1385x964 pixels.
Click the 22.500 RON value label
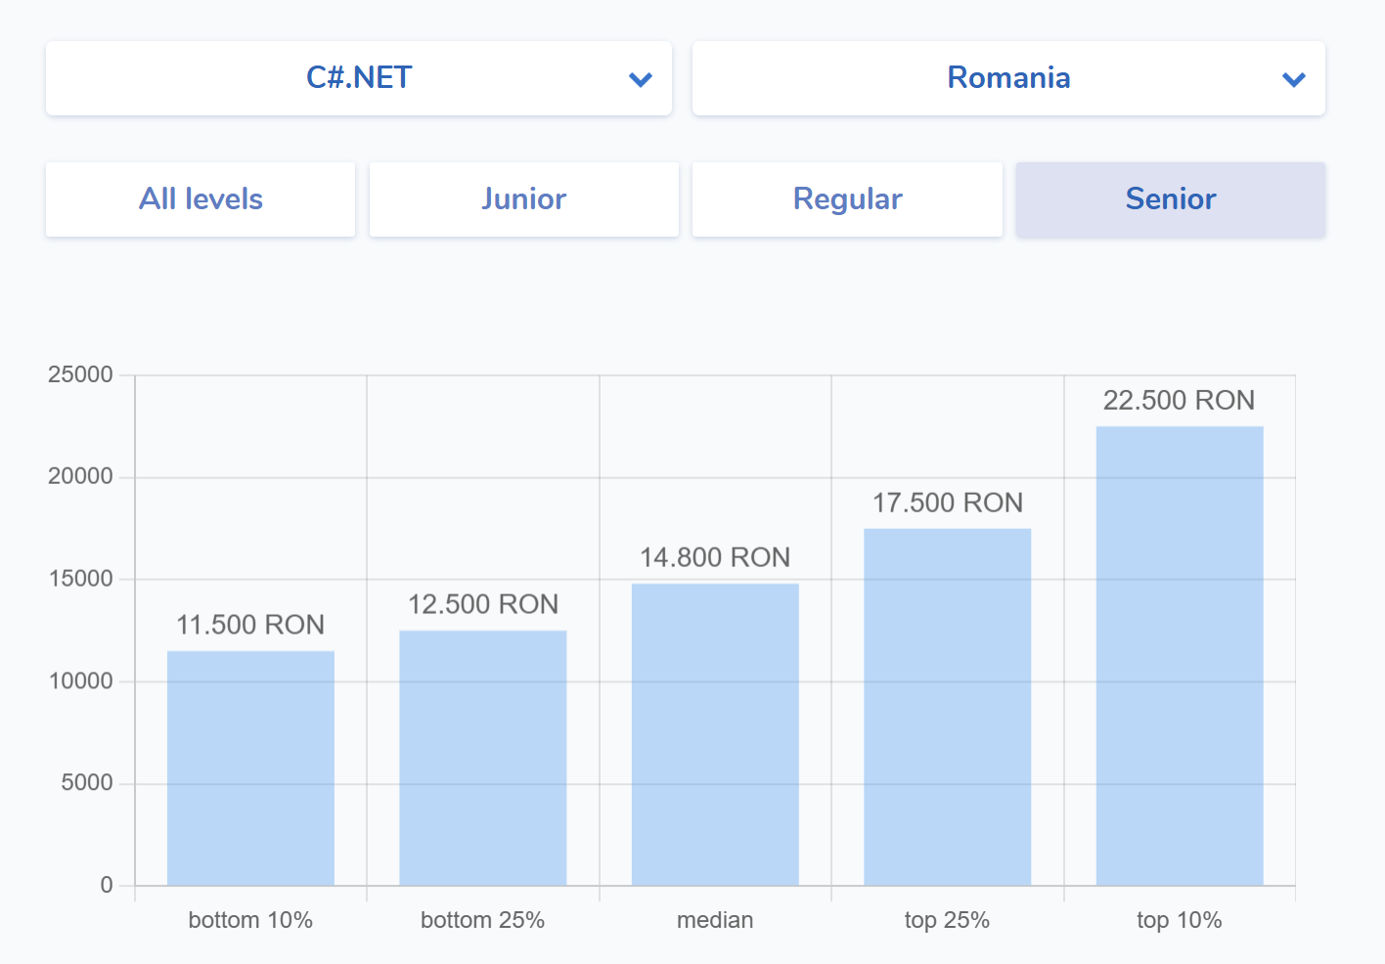click(x=1179, y=401)
